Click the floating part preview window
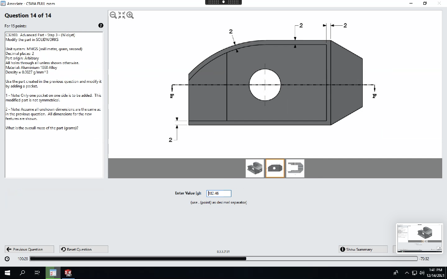 click(x=419, y=238)
